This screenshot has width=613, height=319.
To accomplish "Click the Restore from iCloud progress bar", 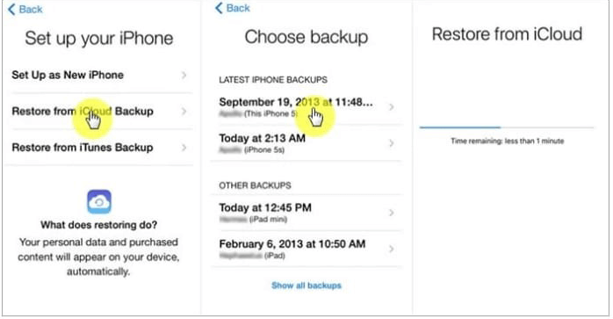I will 507,127.
